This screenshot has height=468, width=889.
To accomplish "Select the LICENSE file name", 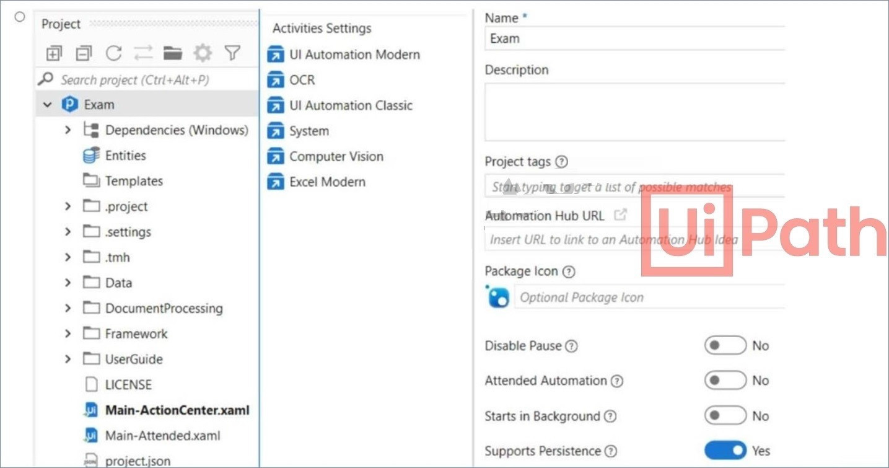I will [x=128, y=384].
